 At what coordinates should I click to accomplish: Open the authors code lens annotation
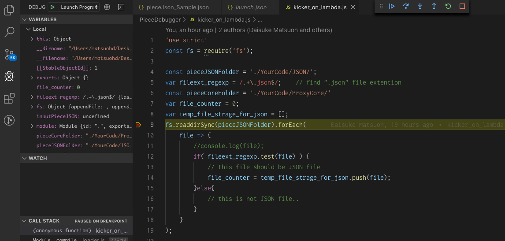coord(249,30)
